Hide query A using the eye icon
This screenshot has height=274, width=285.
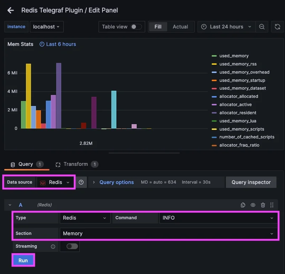[253, 205]
